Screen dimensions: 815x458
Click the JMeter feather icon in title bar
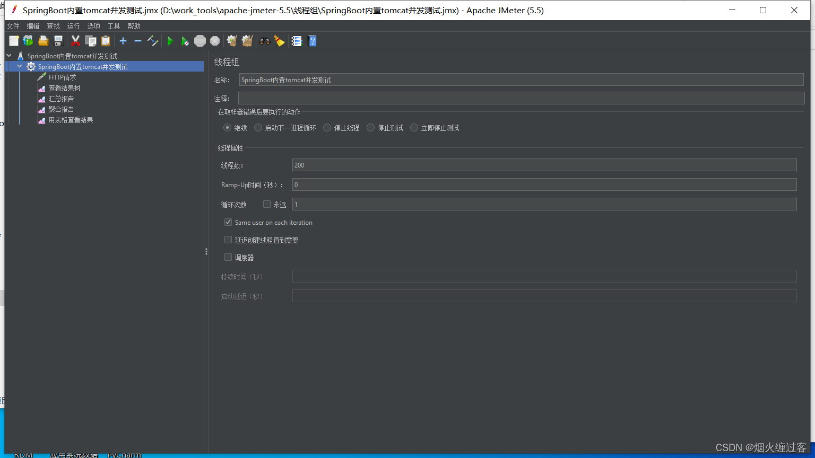(14, 10)
